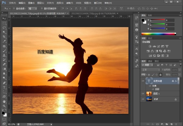Select the Rectangular Marquee tool

pos(4,23)
